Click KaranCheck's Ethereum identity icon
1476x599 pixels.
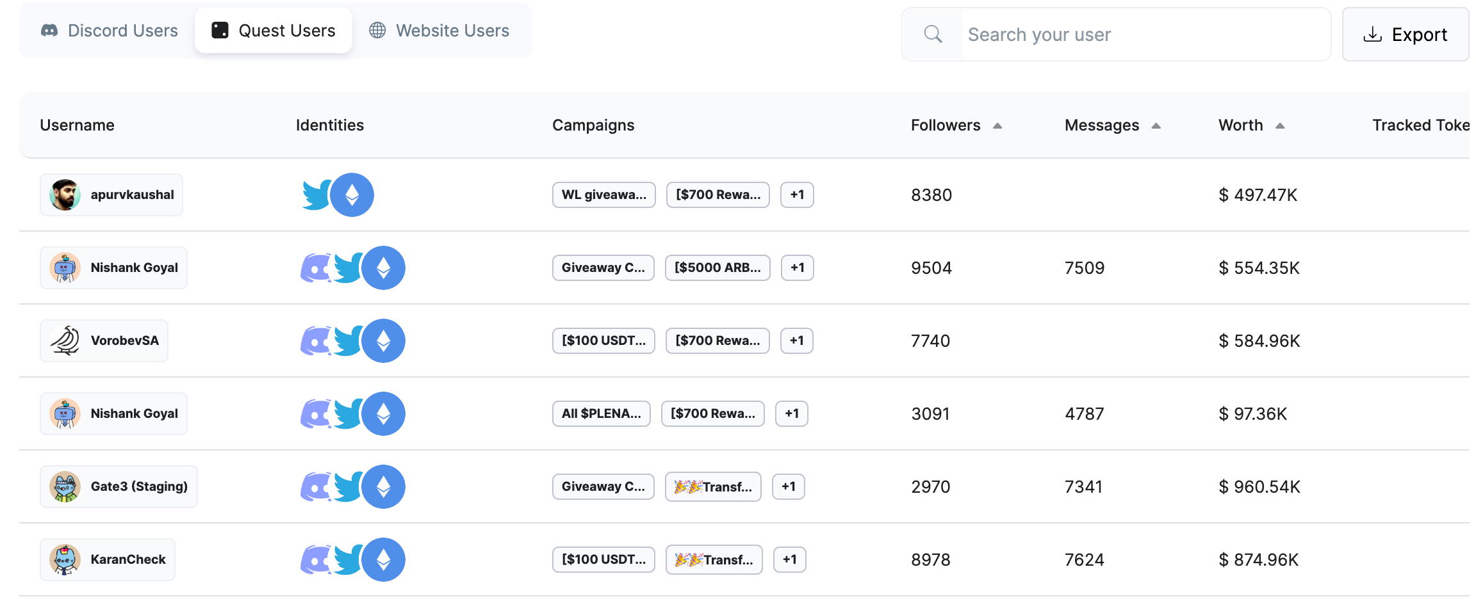tap(383, 559)
